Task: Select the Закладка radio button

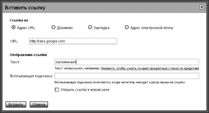Action: pos(90,27)
